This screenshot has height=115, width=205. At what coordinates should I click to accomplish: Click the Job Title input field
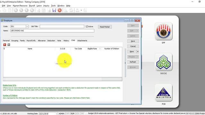62,27
